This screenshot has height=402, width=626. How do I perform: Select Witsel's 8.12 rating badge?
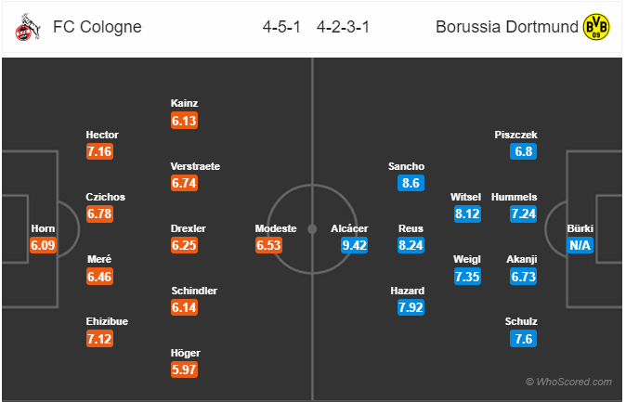point(467,214)
